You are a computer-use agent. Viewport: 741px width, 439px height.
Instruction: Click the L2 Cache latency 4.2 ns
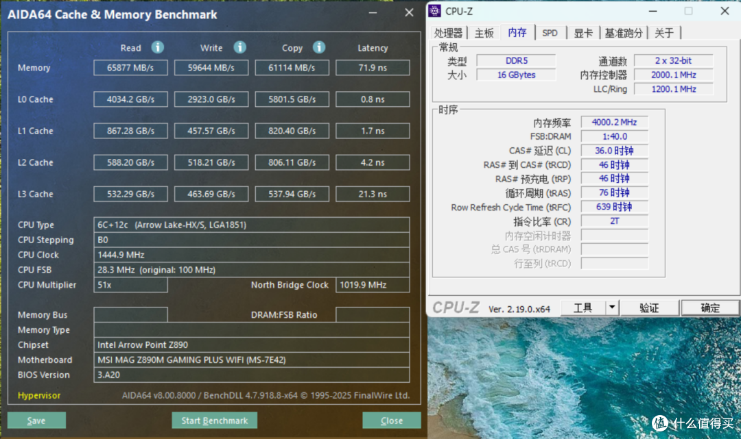click(x=373, y=162)
